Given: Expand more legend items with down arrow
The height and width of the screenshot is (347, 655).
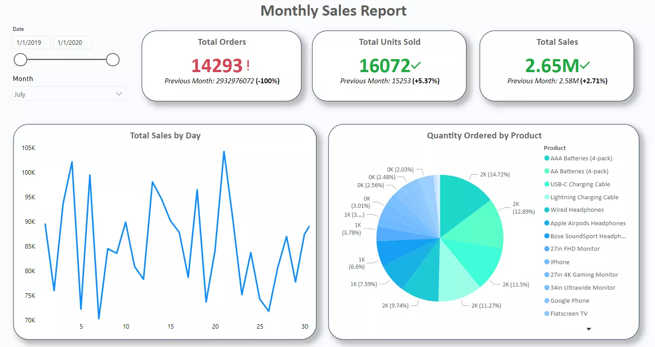Looking at the screenshot, I should [x=589, y=329].
